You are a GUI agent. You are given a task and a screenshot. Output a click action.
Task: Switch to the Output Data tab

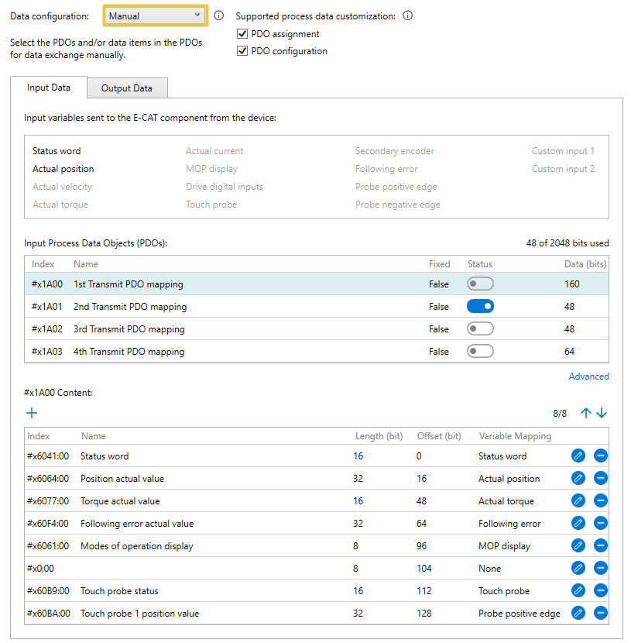click(x=127, y=88)
